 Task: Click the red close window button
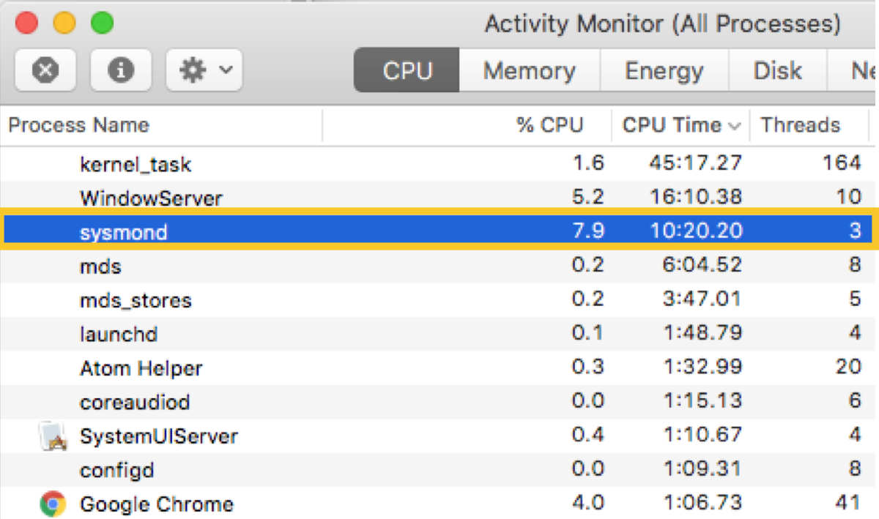coord(27,23)
